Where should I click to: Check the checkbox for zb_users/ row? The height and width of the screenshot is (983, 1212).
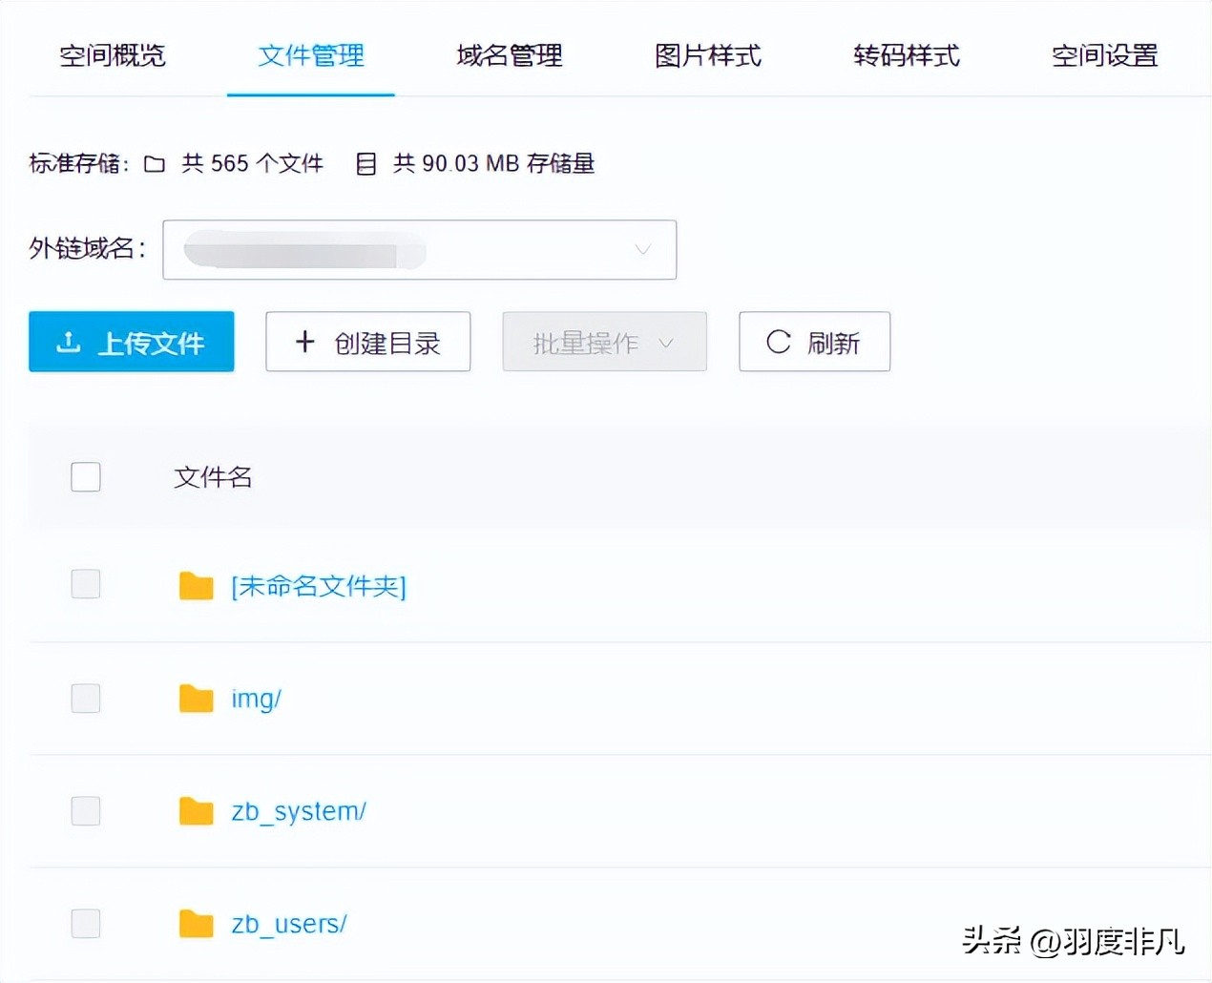(86, 923)
